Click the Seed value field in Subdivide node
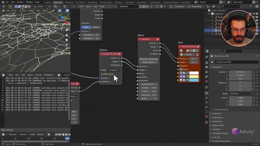 click(149, 99)
